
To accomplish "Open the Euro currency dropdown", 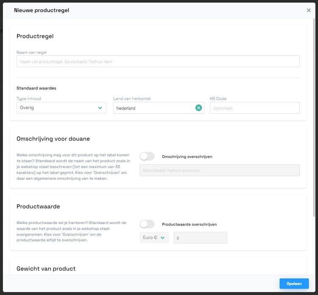I will 154,238.
